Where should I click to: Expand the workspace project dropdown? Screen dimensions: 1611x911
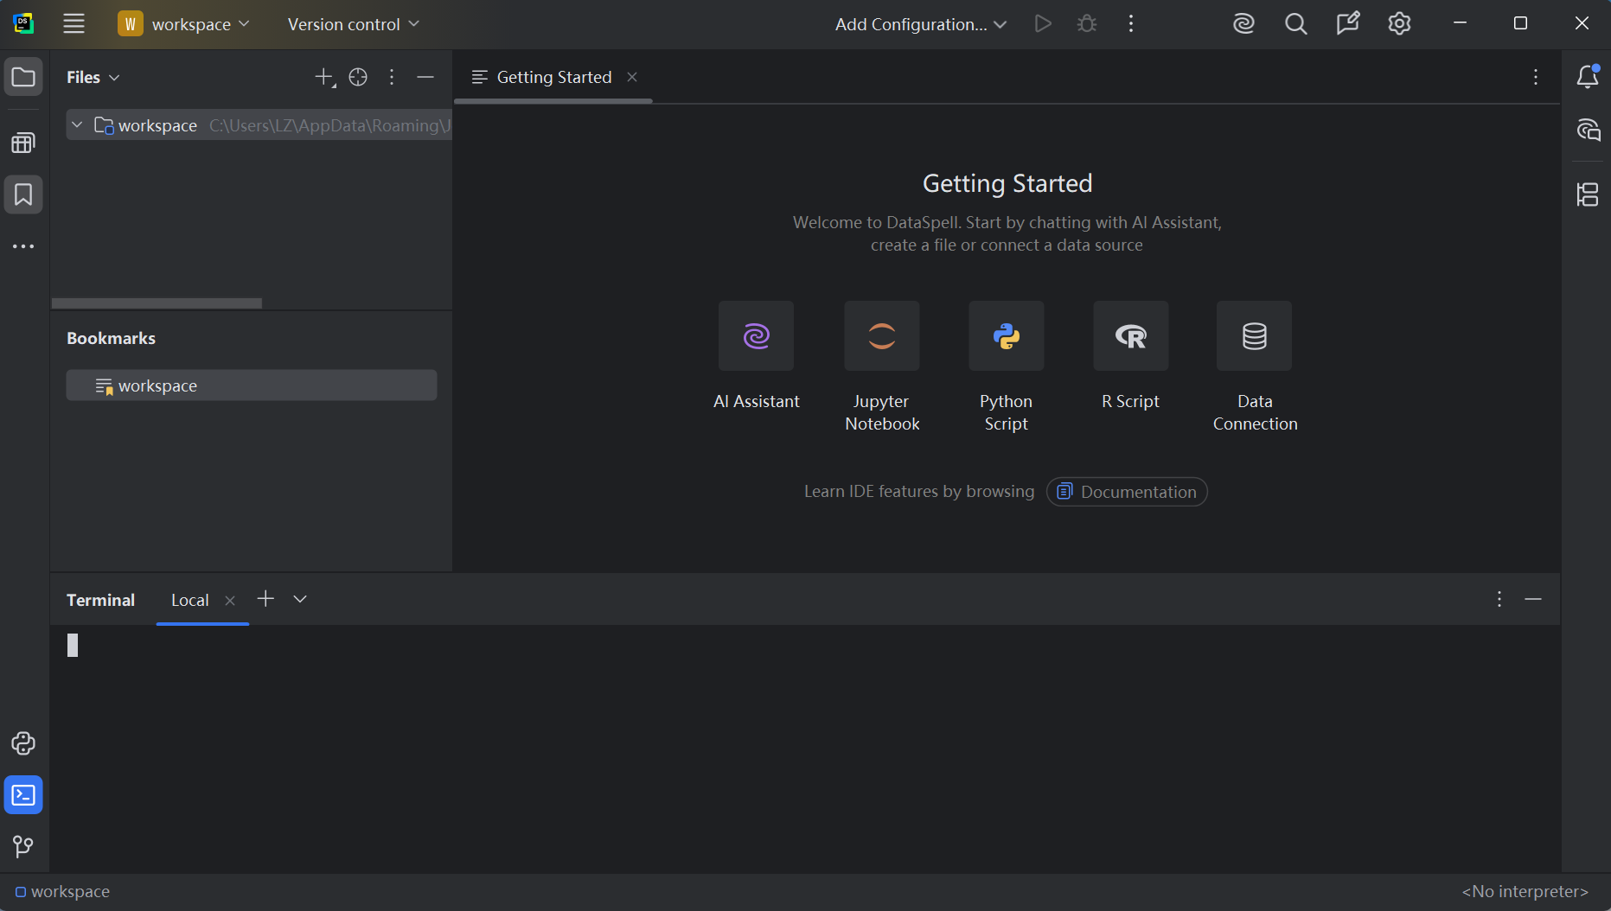(x=183, y=24)
